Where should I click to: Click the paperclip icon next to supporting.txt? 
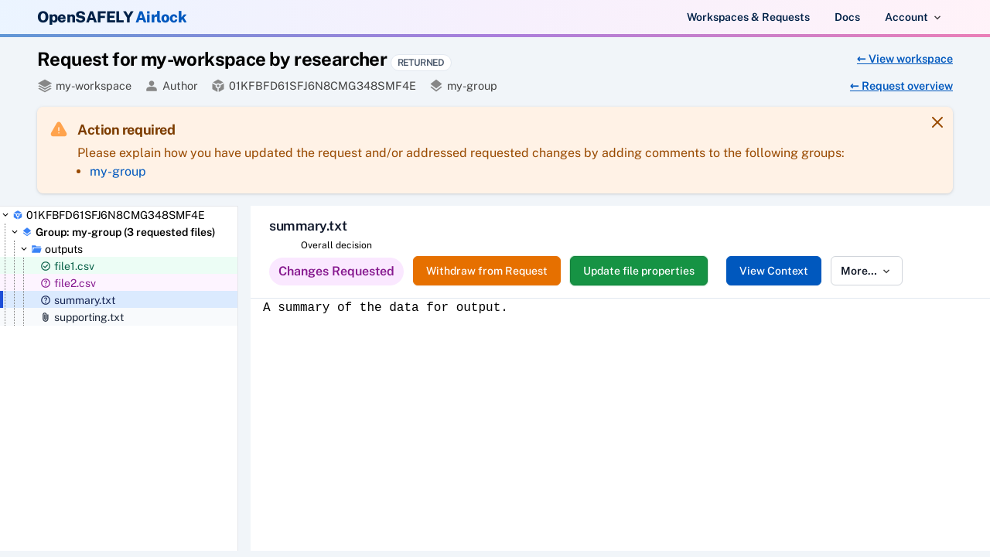(x=46, y=317)
